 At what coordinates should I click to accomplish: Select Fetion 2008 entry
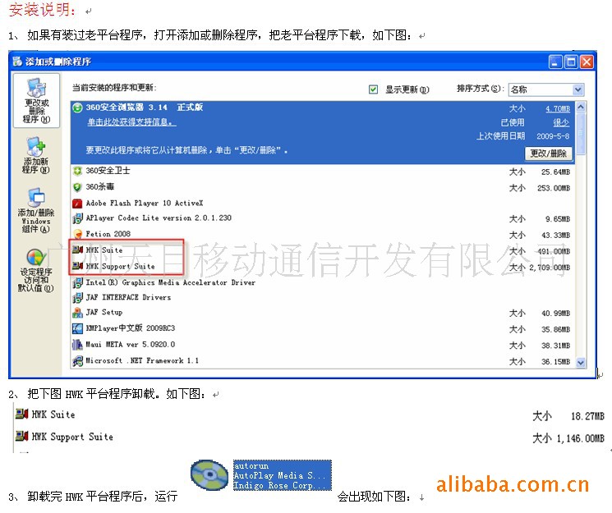(108, 234)
